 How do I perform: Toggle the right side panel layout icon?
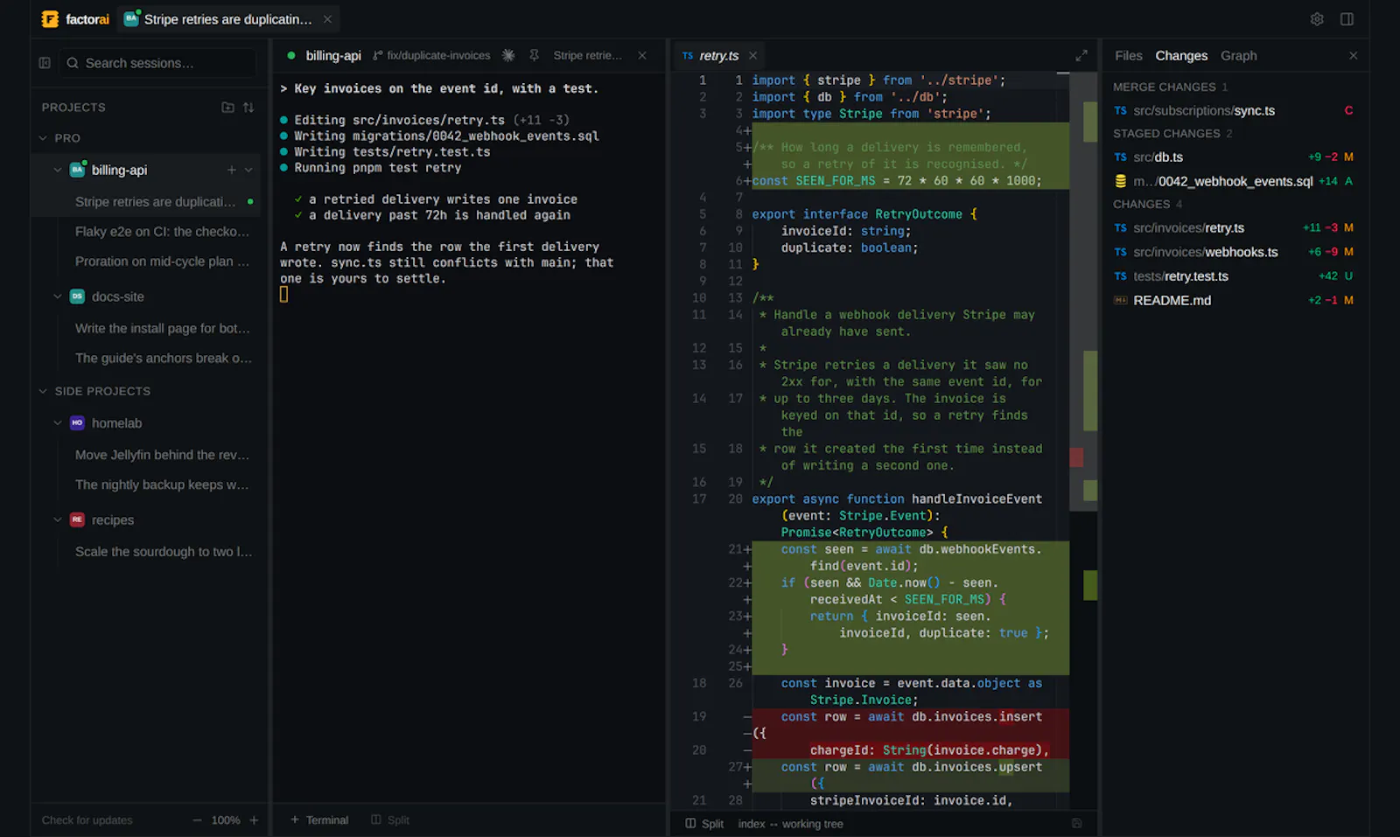1347,19
